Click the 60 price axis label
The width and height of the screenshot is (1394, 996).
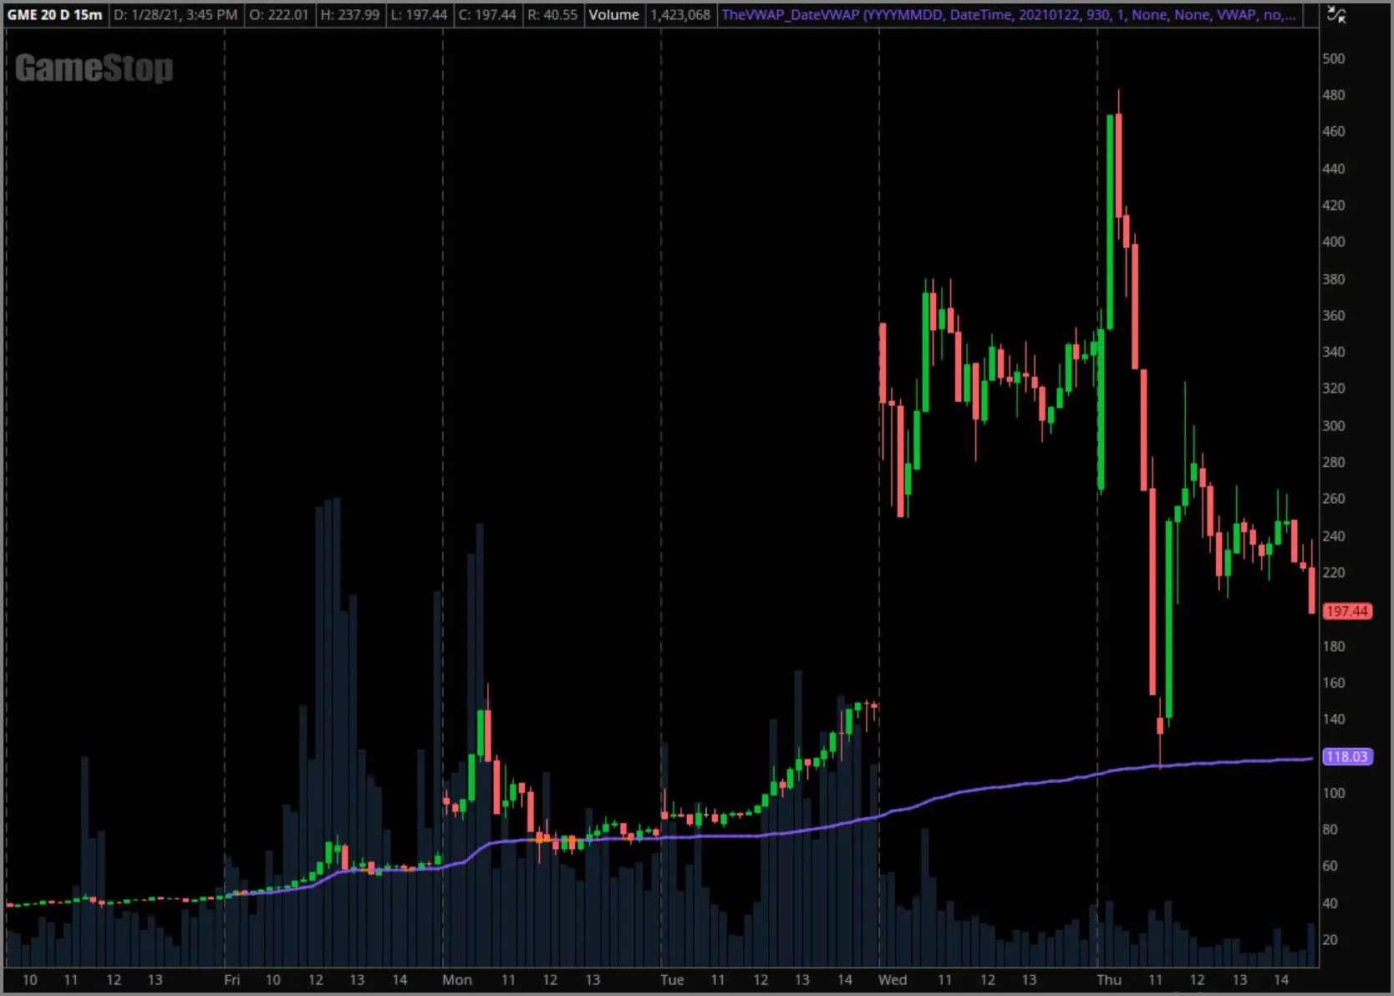coord(1330,866)
